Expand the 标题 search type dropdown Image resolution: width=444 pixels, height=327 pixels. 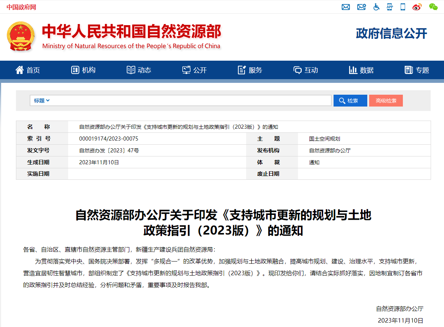coord(42,101)
